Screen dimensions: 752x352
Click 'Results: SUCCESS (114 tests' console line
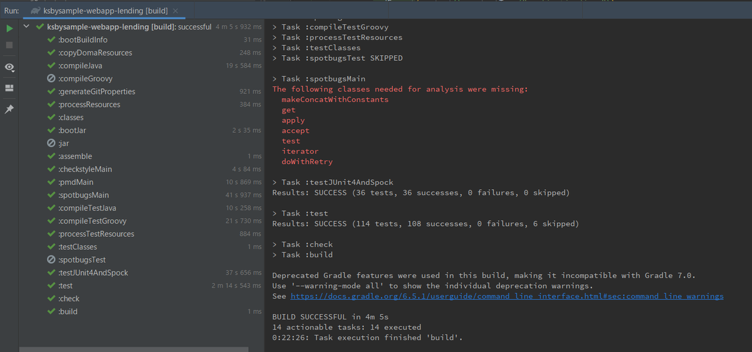426,224
